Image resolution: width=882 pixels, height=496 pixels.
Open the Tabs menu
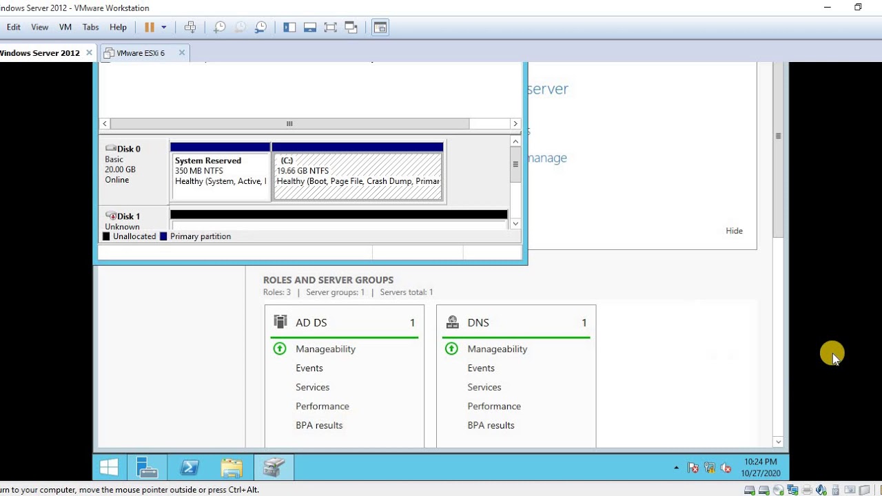click(91, 28)
